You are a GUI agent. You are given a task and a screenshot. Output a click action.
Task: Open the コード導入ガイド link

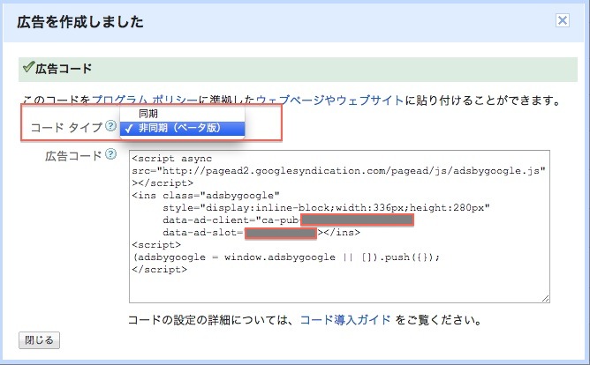[x=345, y=320]
